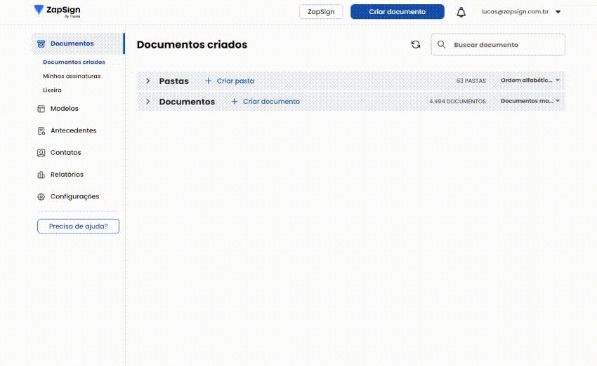Open Documentos in the sidebar

(78, 43)
